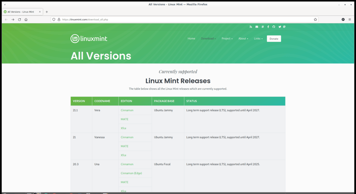Screen dimensions: 356x194
Task: Open the Linux Mint RSS feed icon
Action: pyautogui.click(x=251, y=27)
